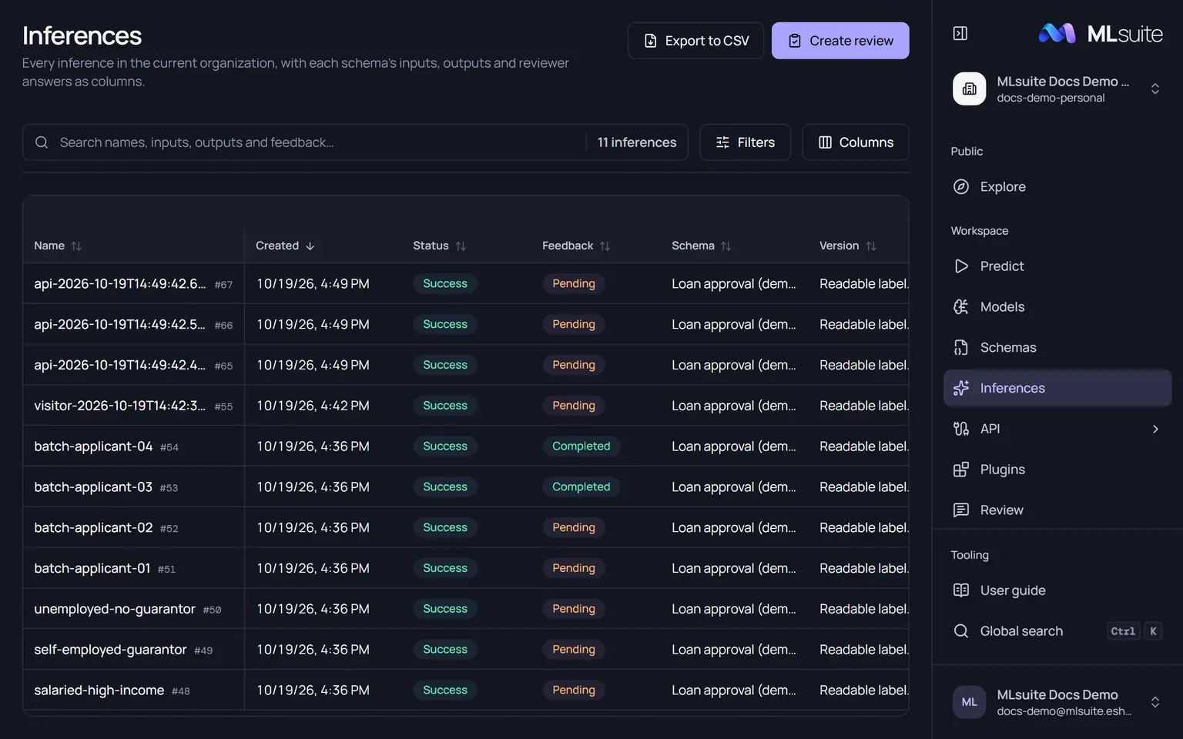Click the MLsuite logo

tap(1100, 33)
